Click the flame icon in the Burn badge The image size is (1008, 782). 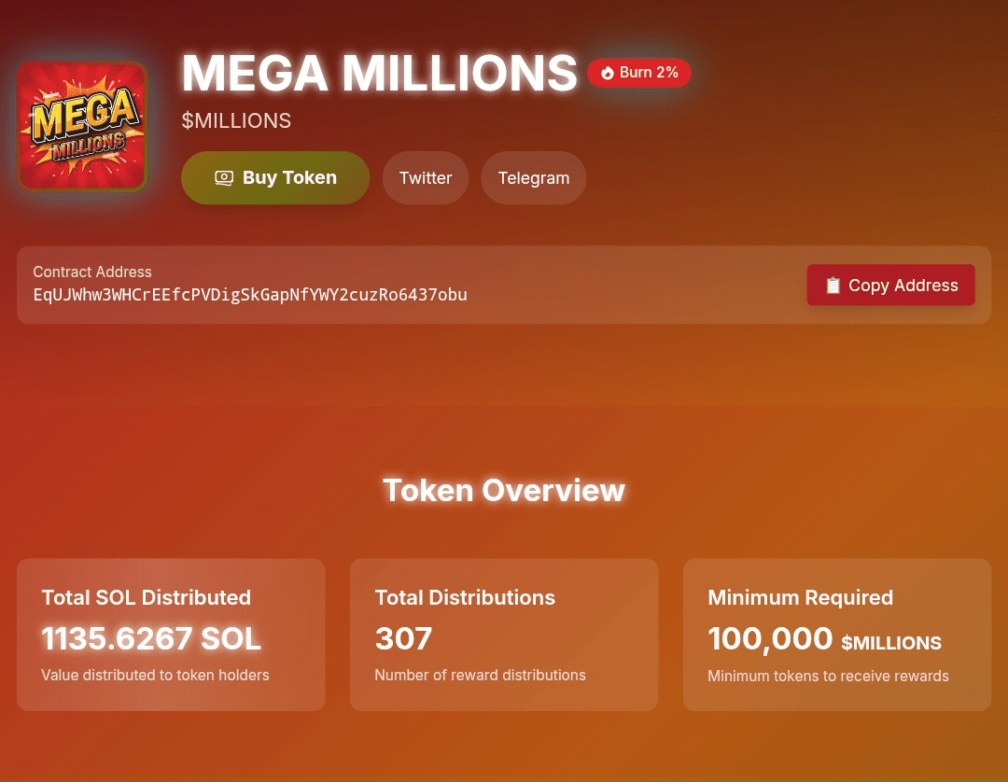tap(608, 73)
